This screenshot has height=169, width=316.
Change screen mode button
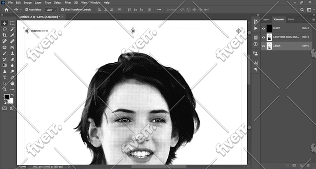pos(12,108)
